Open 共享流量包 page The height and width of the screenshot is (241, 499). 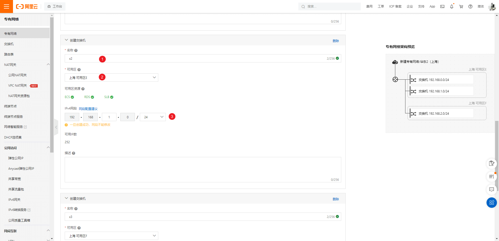[x=16, y=189]
